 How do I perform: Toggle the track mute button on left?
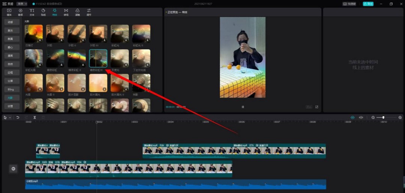tap(13, 169)
